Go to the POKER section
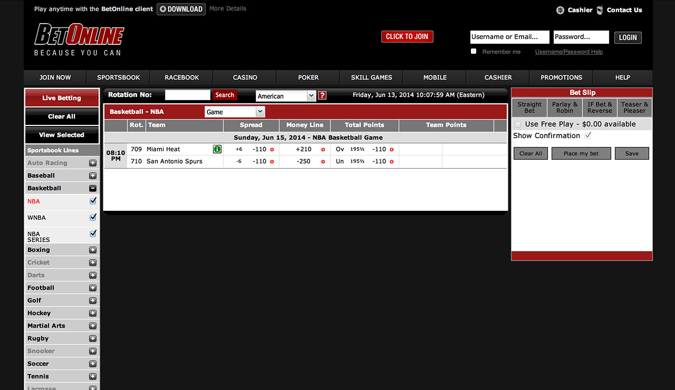675x390 pixels. tap(308, 77)
